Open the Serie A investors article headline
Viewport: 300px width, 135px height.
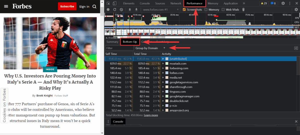tap(50, 82)
